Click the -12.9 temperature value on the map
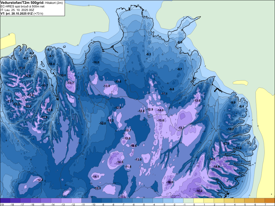The width and height of the screenshot is (275, 206). pyautogui.click(x=150, y=109)
